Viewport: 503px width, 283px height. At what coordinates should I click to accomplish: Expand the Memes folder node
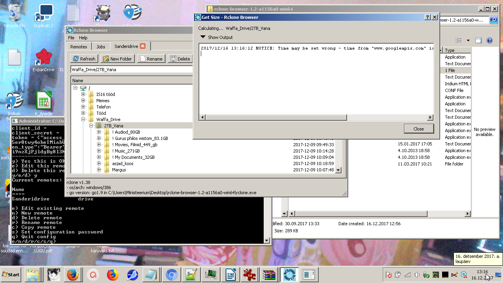tap(83, 101)
